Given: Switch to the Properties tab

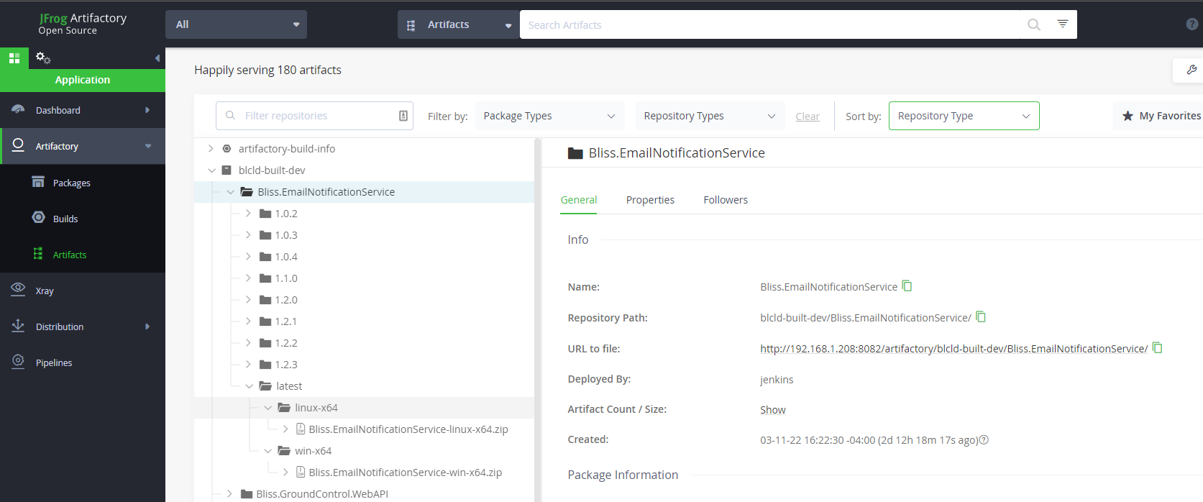Looking at the screenshot, I should (650, 200).
